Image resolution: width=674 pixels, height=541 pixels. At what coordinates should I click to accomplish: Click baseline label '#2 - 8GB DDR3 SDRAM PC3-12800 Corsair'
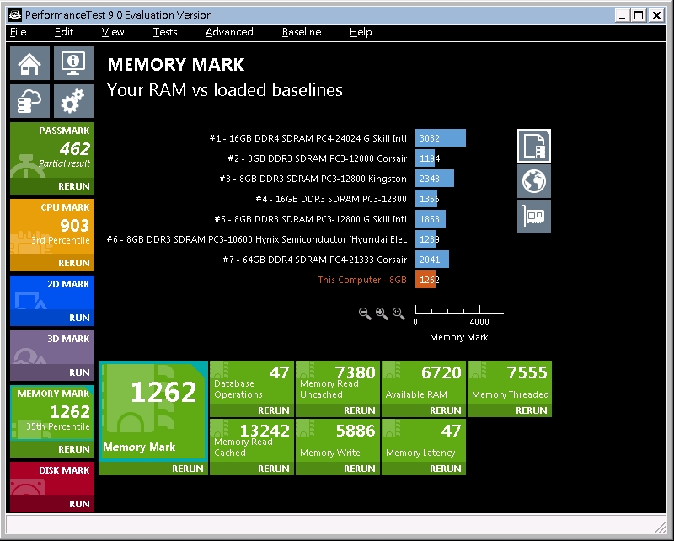pyautogui.click(x=318, y=158)
